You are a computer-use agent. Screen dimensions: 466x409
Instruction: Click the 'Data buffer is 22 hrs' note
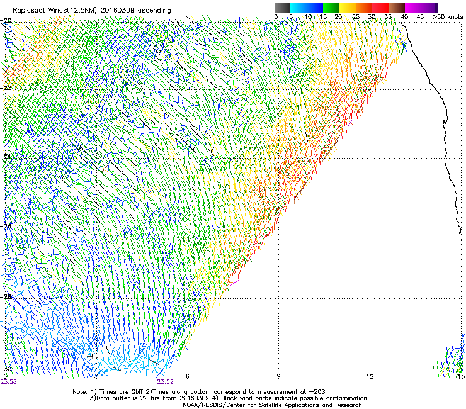228,398
